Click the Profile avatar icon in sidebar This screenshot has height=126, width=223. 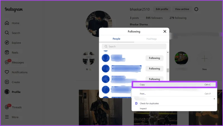tap(7, 92)
